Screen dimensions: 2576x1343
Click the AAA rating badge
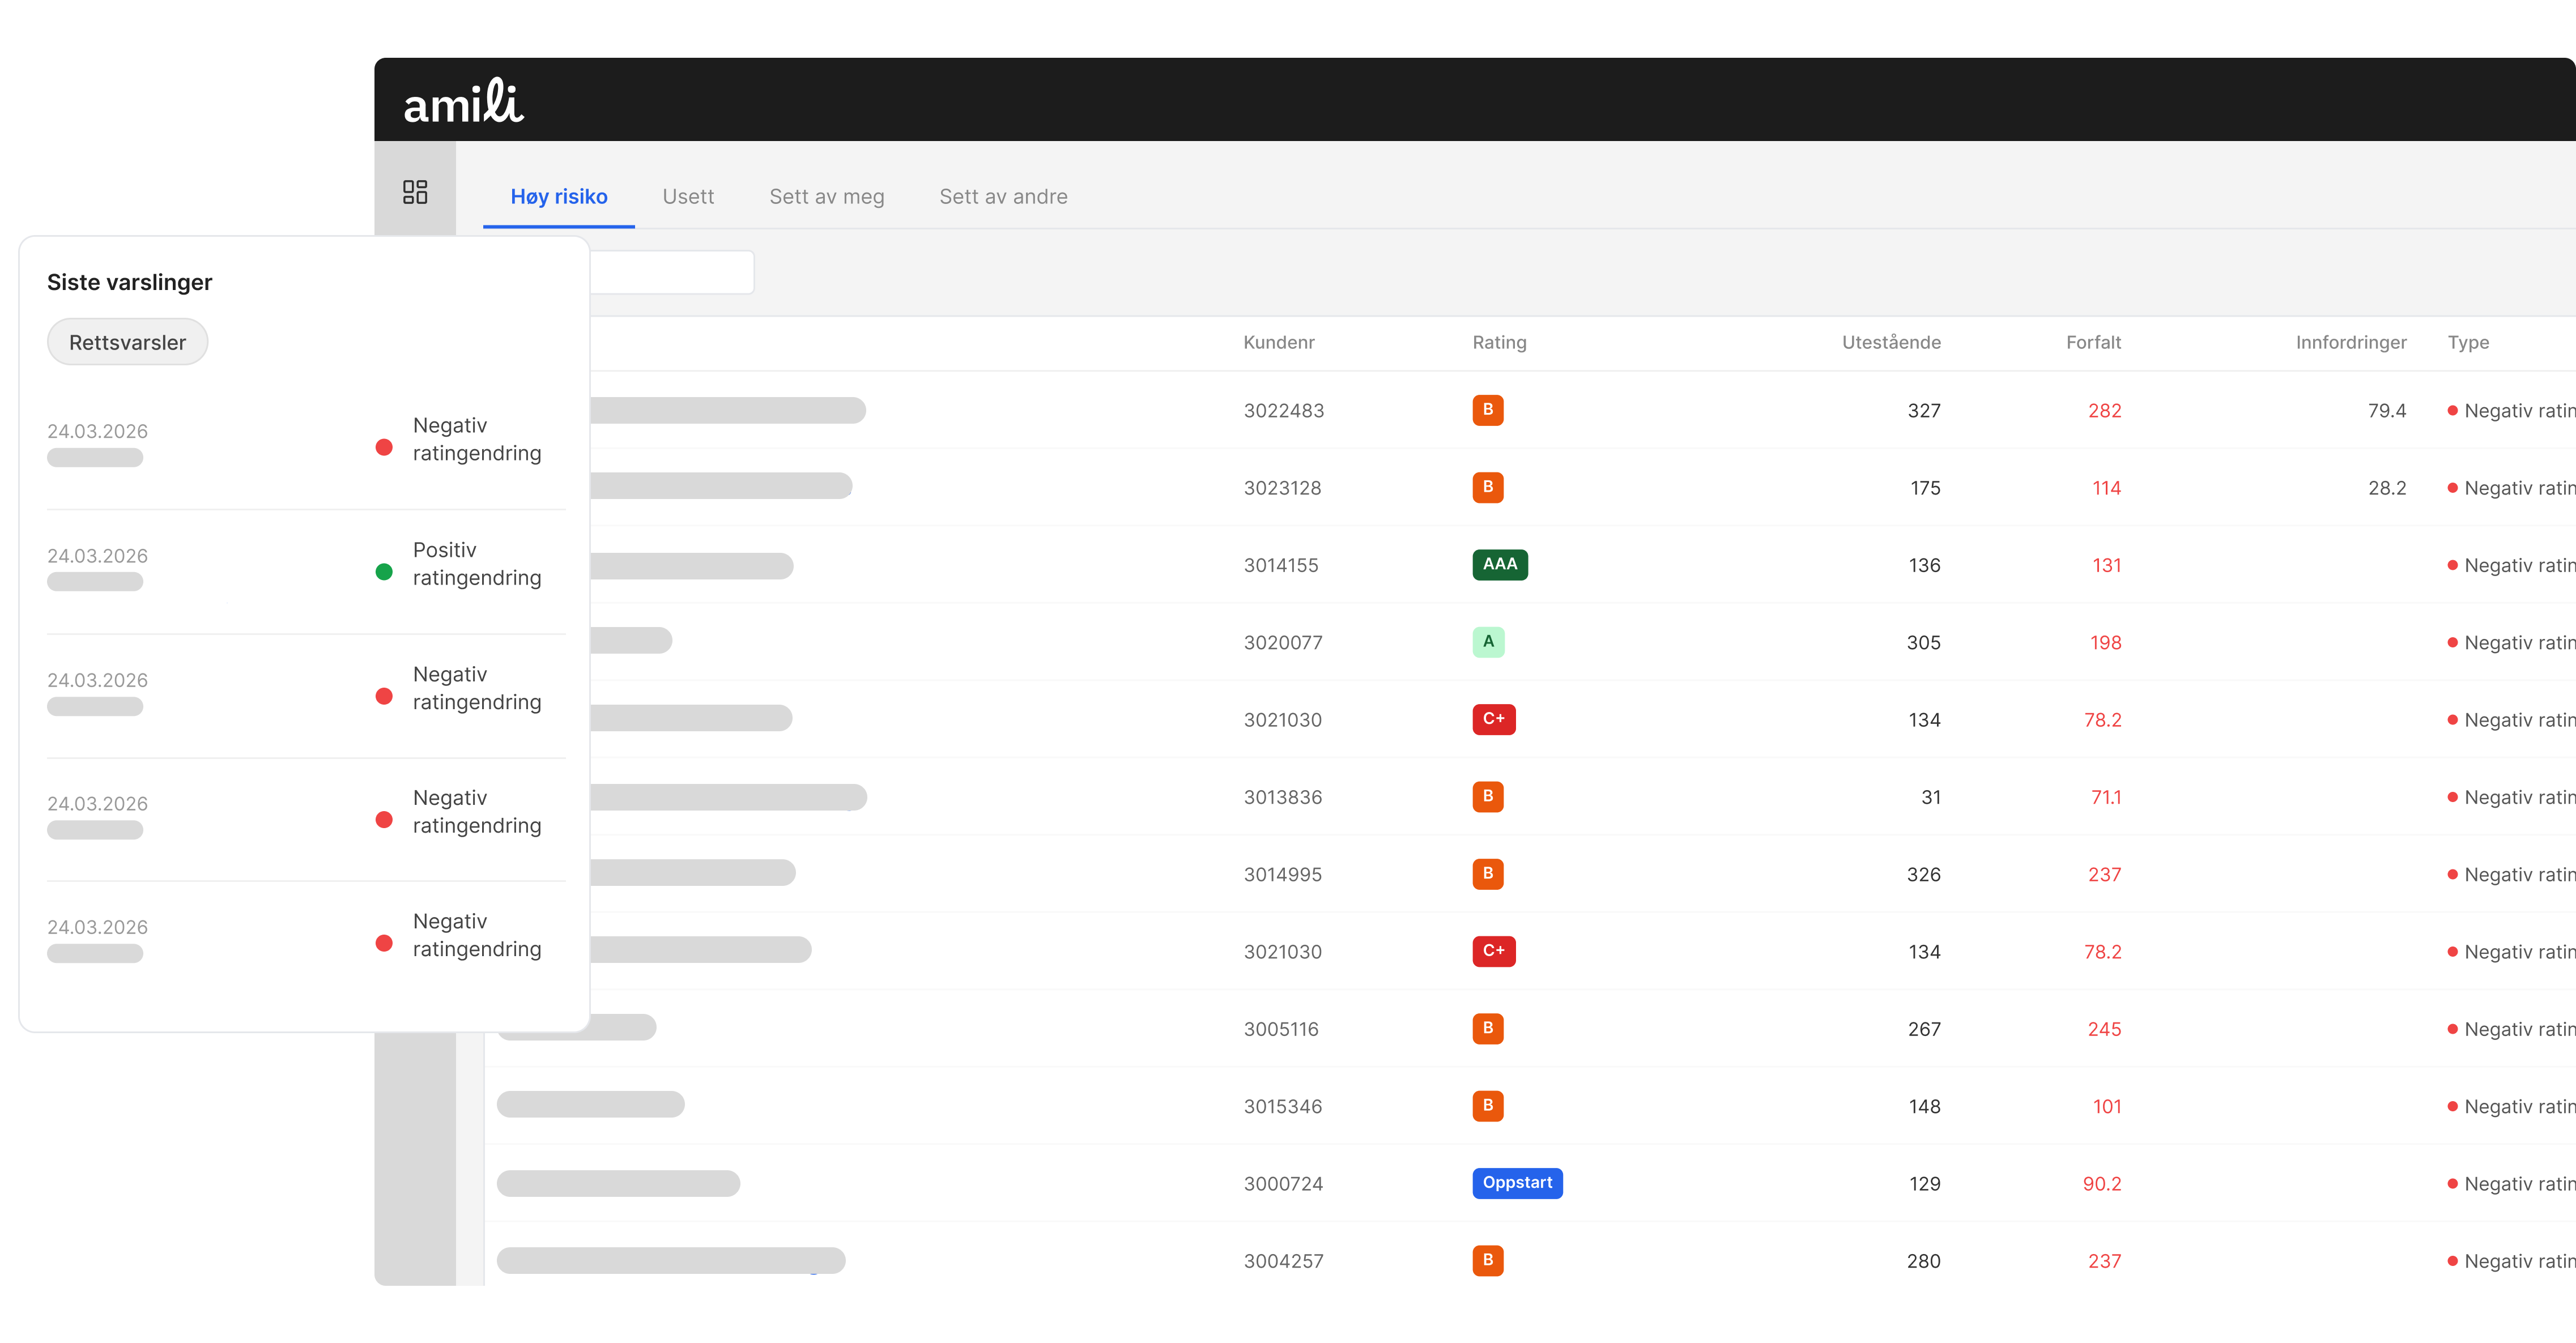[1499, 565]
